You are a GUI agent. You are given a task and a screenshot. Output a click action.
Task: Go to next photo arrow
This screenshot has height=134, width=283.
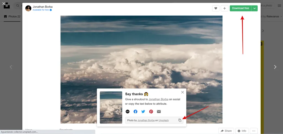[275, 67]
